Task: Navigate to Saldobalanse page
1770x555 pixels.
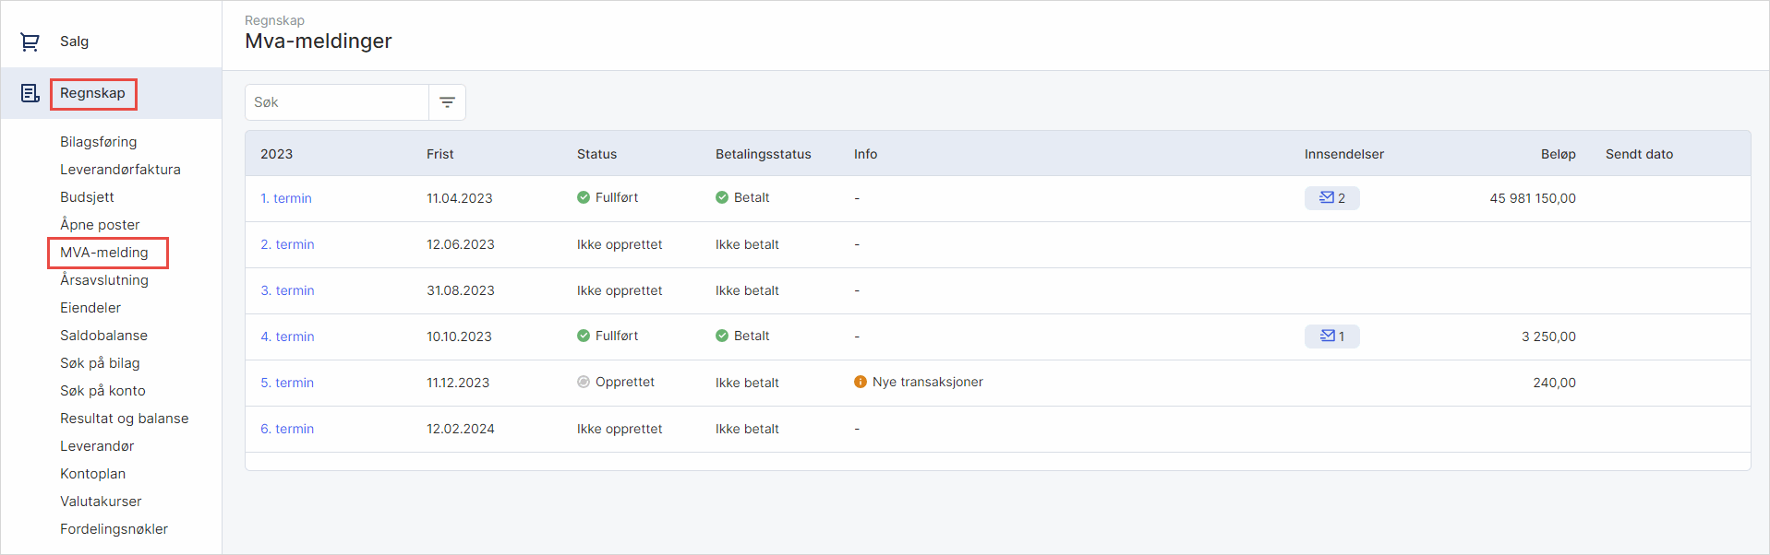Action: [103, 336]
